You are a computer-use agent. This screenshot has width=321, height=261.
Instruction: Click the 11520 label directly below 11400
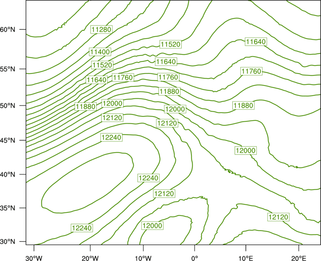coord(102,65)
